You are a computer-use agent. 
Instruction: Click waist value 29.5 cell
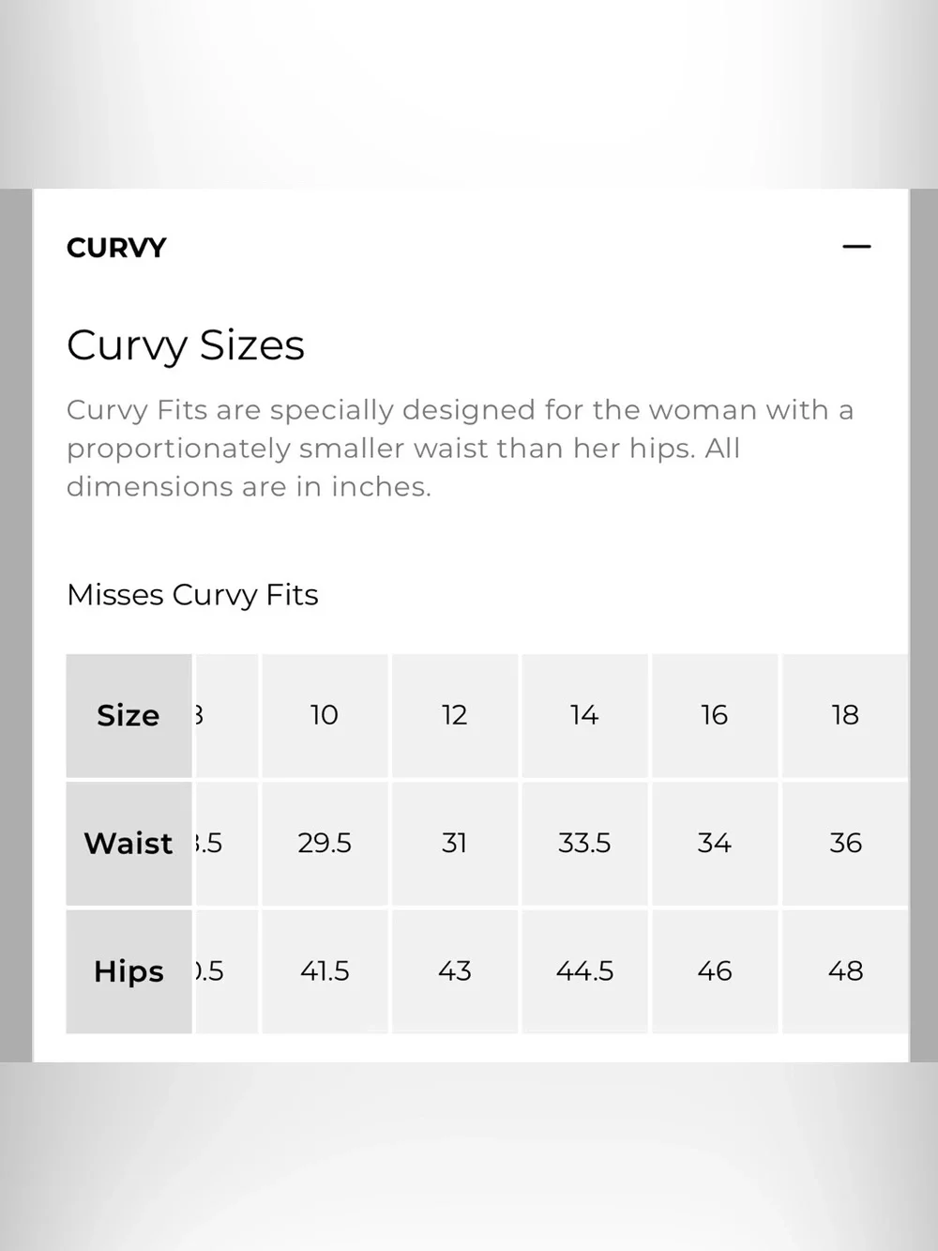click(x=325, y=843)
